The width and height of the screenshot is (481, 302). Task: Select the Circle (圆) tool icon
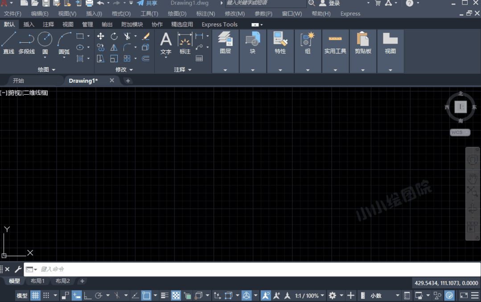[45, 39]
